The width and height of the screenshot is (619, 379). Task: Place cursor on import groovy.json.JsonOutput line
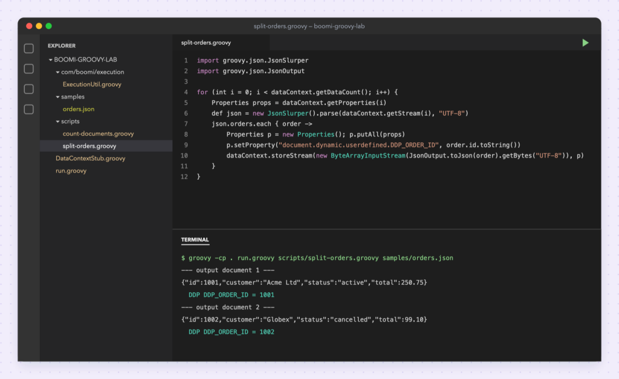pyautogui.click(x=251, y=71)
